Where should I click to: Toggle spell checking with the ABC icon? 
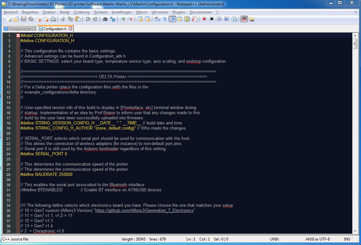244,19
